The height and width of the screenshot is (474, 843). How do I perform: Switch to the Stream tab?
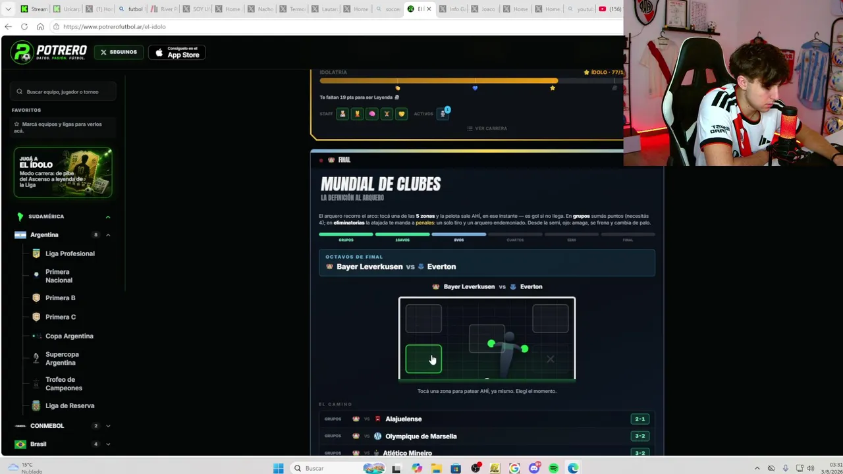34,9
